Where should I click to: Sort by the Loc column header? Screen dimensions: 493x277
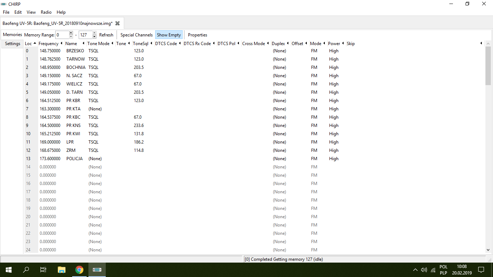pos(31,44)
